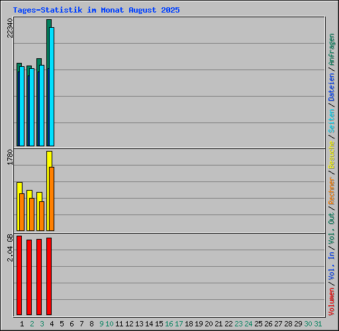Click the orange Rechner bar for day 4
The height and width of the screenshot is (331, 339).
click(x=52, y=199)
